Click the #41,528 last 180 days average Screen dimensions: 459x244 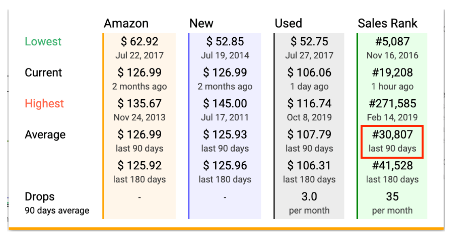pos(392,172)
